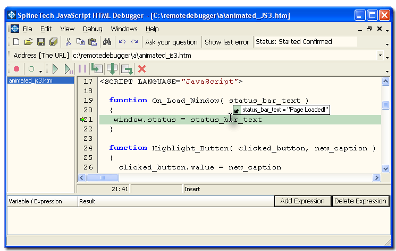Redo the last edit

pos(134,42)
